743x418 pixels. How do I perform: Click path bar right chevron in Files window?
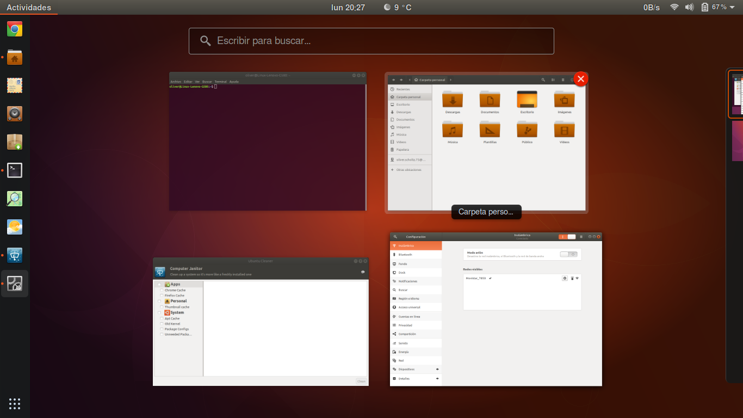tap(450, 80)
